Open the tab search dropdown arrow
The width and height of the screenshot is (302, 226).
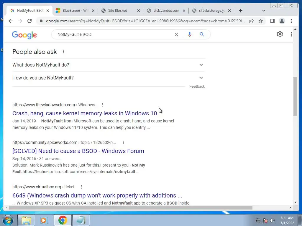264,11
